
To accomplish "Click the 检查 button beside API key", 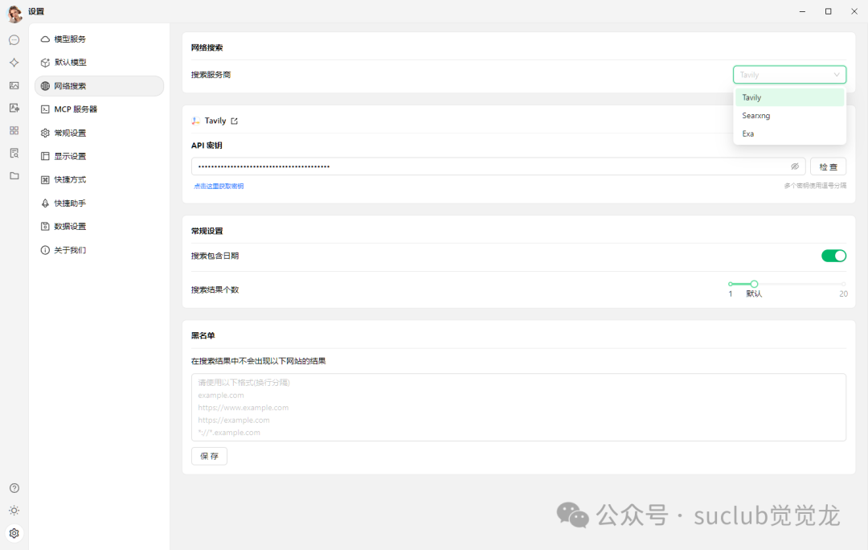I will pos(828,166).
